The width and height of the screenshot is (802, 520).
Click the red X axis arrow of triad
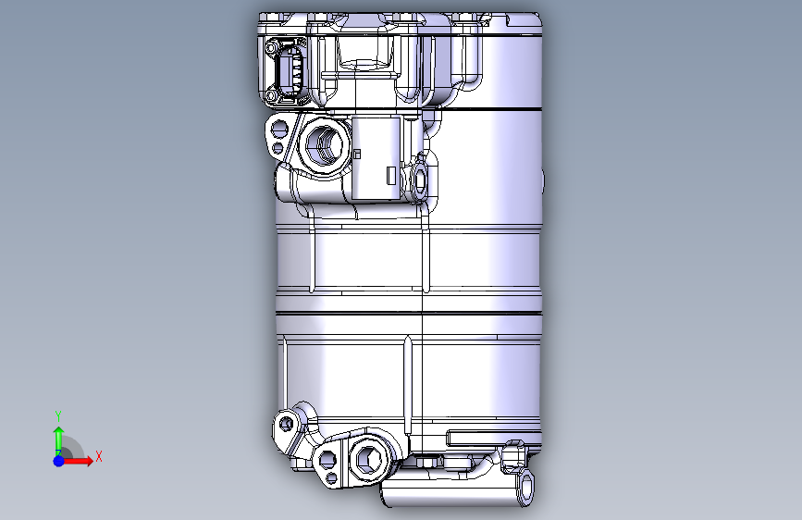pyautogui.click(x=78, y=461)
